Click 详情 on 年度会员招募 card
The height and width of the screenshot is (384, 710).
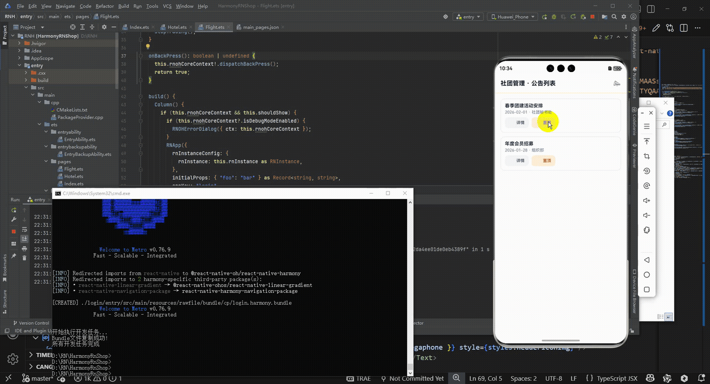pyautogui.click(x=517, y=161)
